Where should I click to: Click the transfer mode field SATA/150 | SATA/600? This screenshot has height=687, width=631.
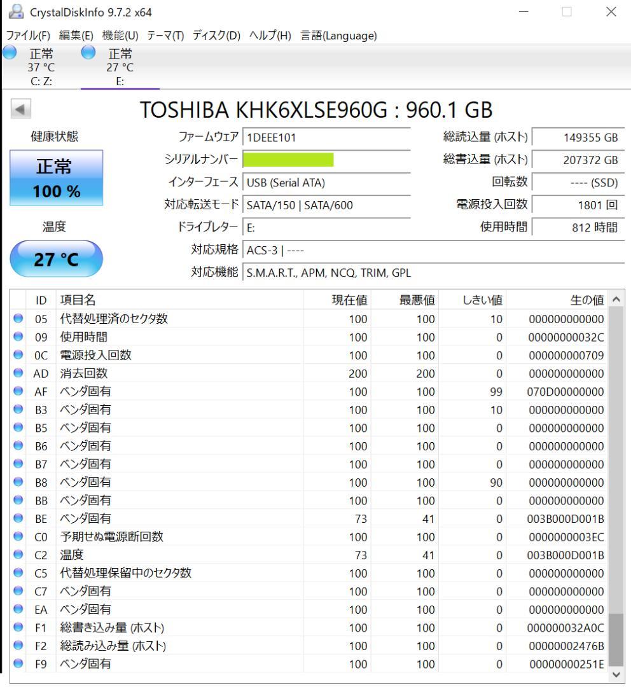click(x=326, y=205)
